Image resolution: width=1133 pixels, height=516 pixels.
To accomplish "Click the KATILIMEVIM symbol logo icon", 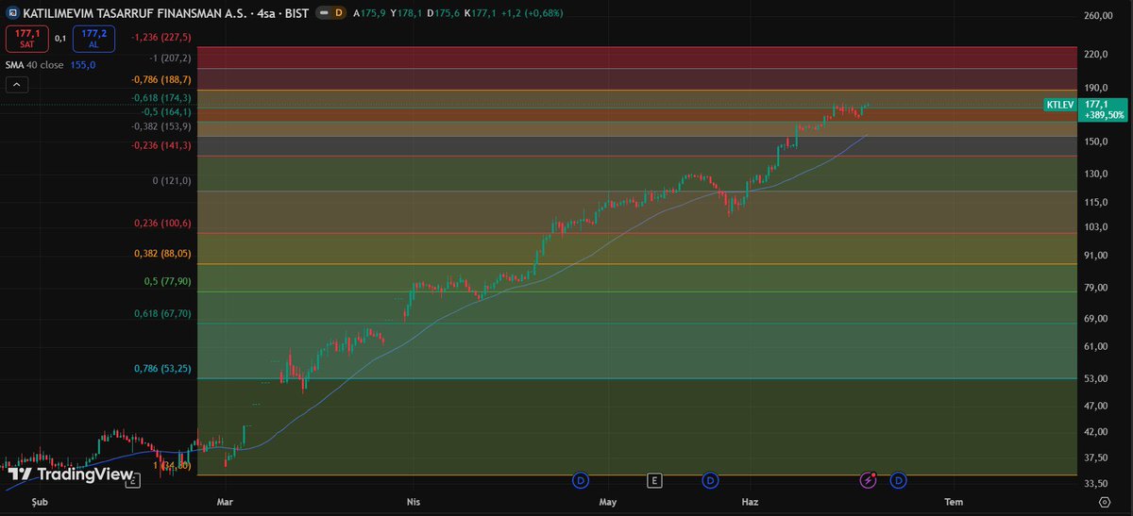I will click(x=11, y=14).
